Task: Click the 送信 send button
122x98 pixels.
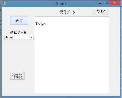Action: 19,20
